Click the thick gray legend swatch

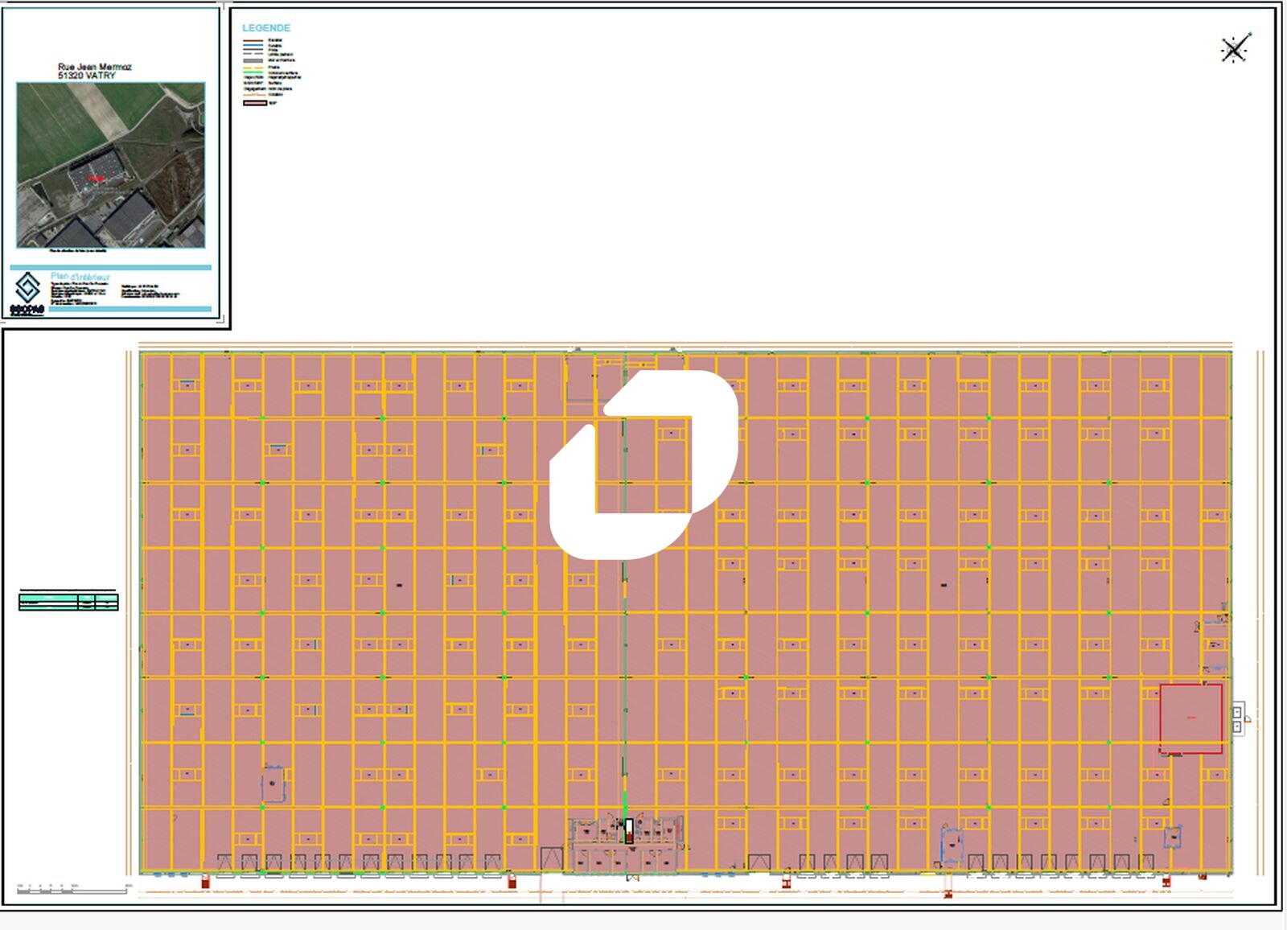point(253,60)
